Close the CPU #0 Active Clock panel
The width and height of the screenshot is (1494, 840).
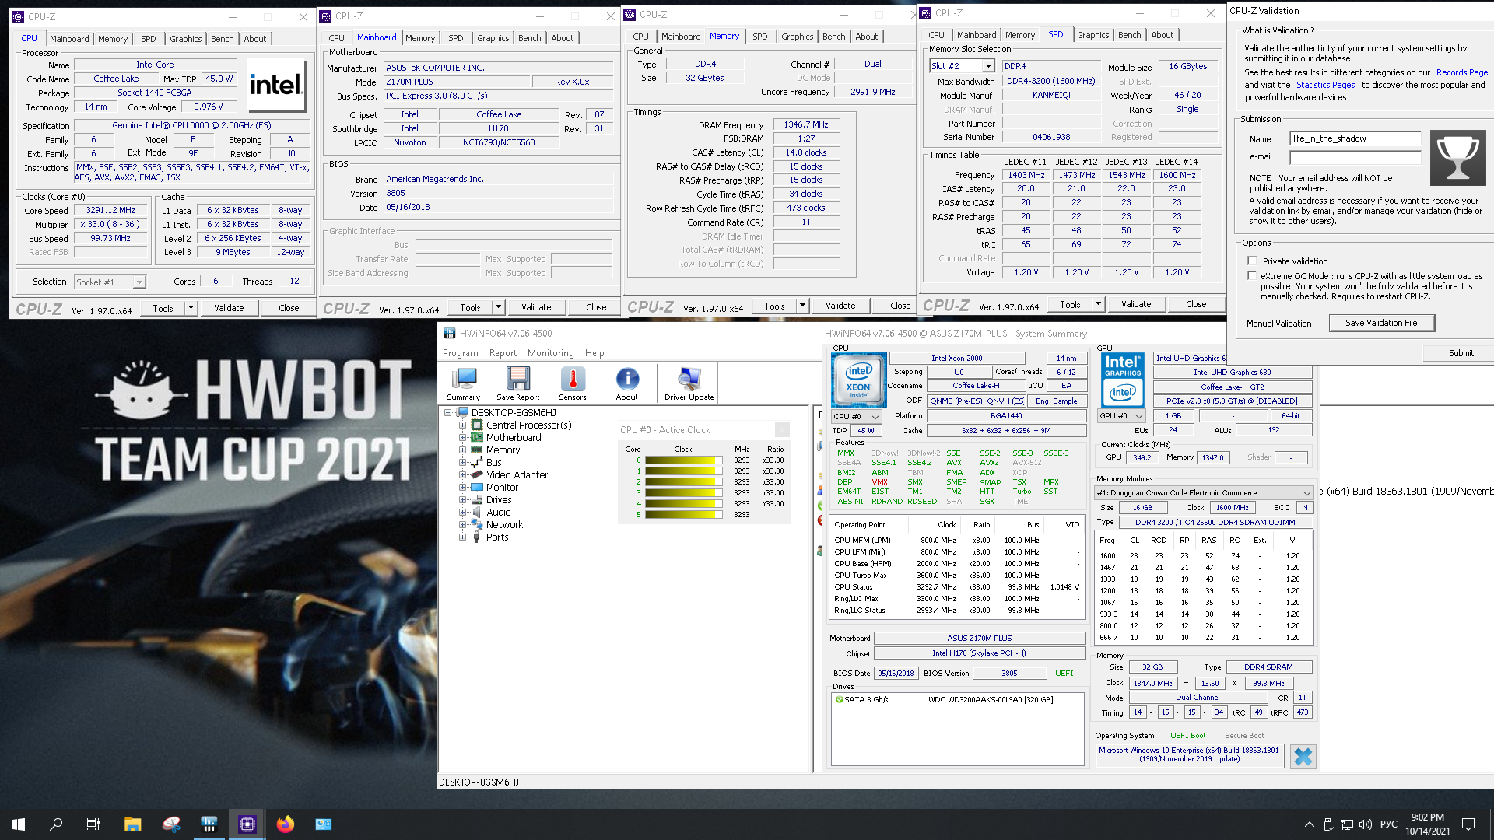pos(782,429)
